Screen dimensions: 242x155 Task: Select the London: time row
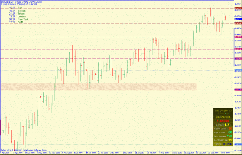[x=18, y=17]
